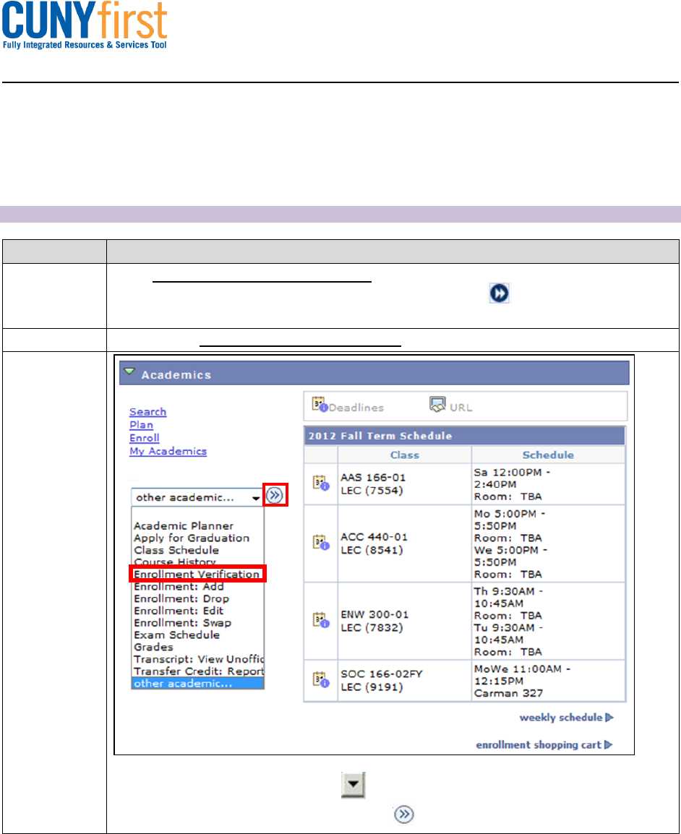Image resolution: width=681 pixels, height=834 pixels.
Task: Click the Sa 12:00PM - 2:40PM schedule text
Action: pos(512,478)
